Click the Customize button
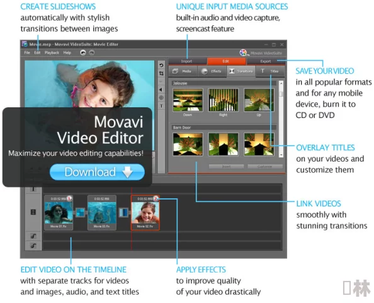The image size is (374, 303). [x=265, y=167]
